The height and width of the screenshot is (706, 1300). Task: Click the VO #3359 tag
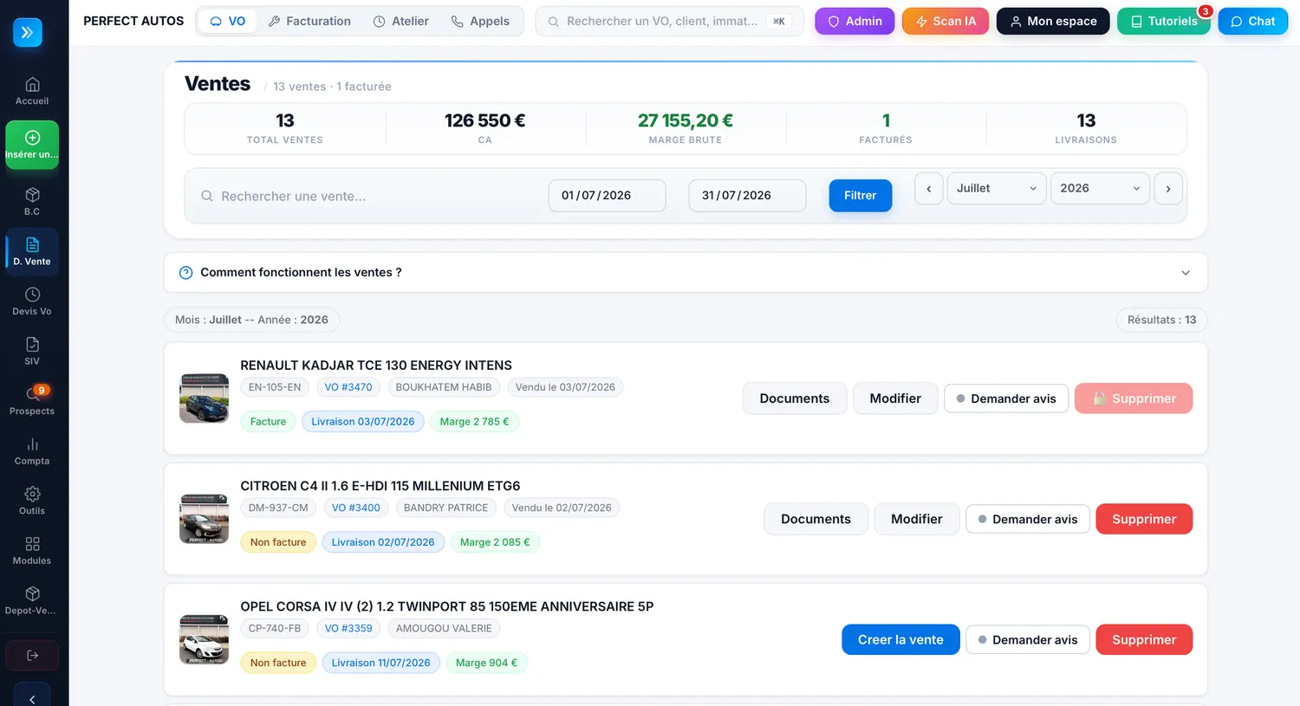[348, 628]
